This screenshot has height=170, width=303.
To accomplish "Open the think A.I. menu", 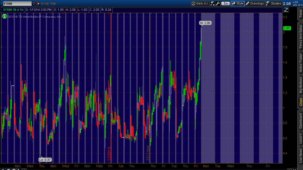I will point(200,3).
